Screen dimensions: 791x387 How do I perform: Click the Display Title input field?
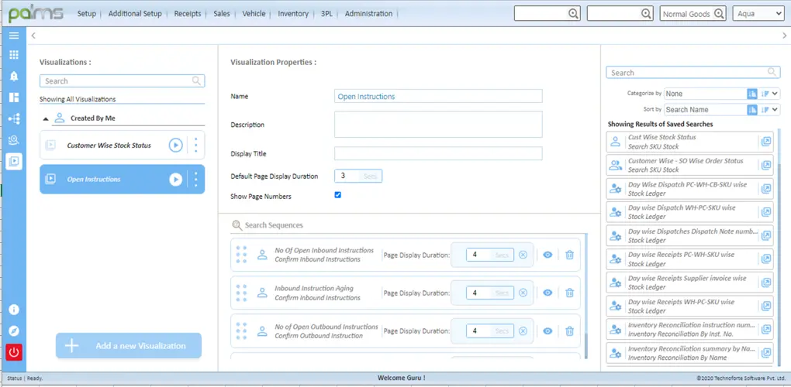coord(437,153)
